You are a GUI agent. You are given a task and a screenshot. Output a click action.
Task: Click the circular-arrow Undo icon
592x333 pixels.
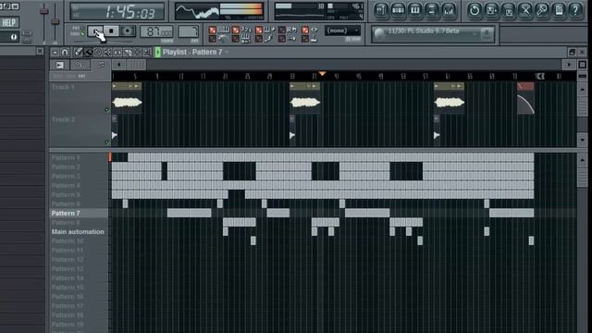click(x=475, y=10)
